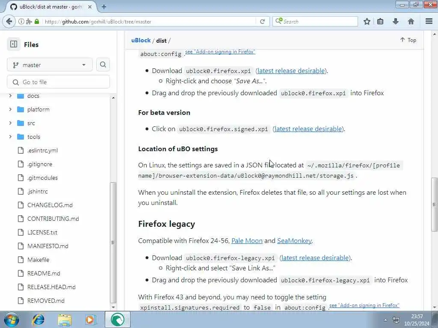Open latest release link for signed.xpi

point(308,129)
